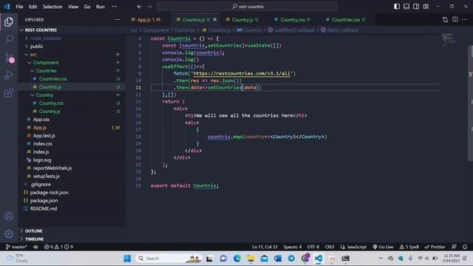
Task: Open editor more actions ellipsis
Action: tap(465, 20)
